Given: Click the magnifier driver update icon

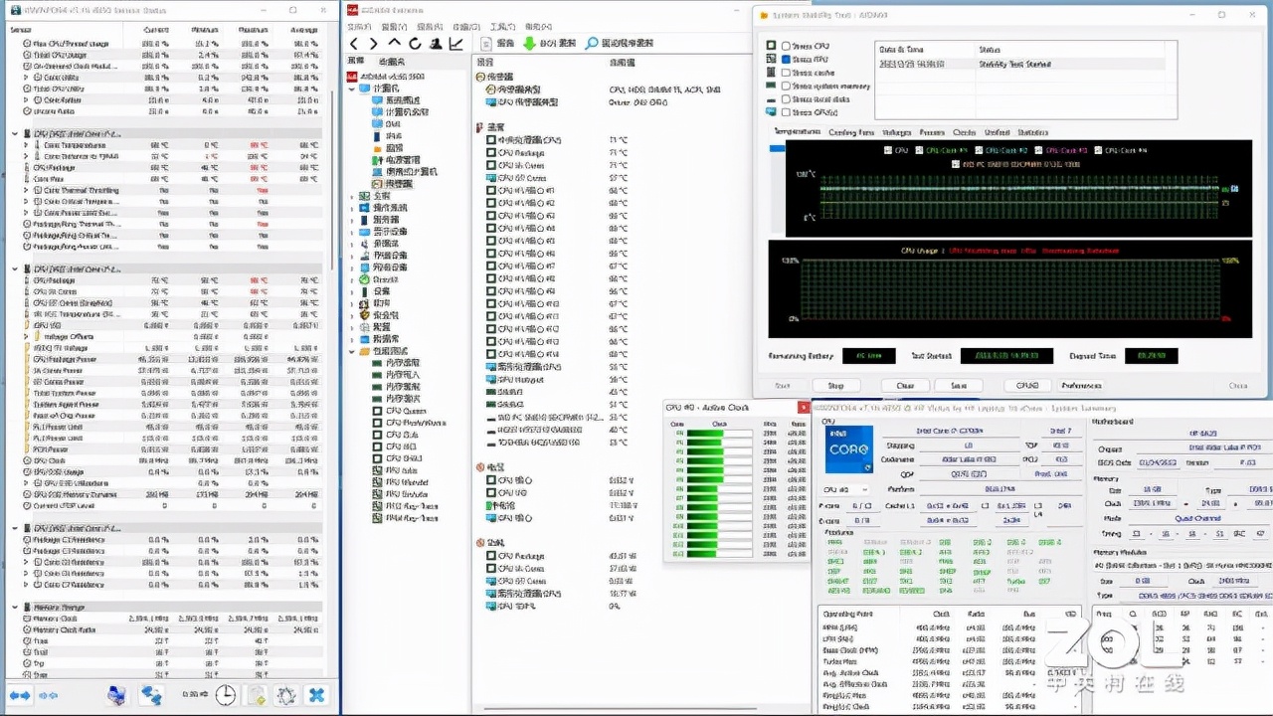Looking at the screenshot, I should coord(592,44).
